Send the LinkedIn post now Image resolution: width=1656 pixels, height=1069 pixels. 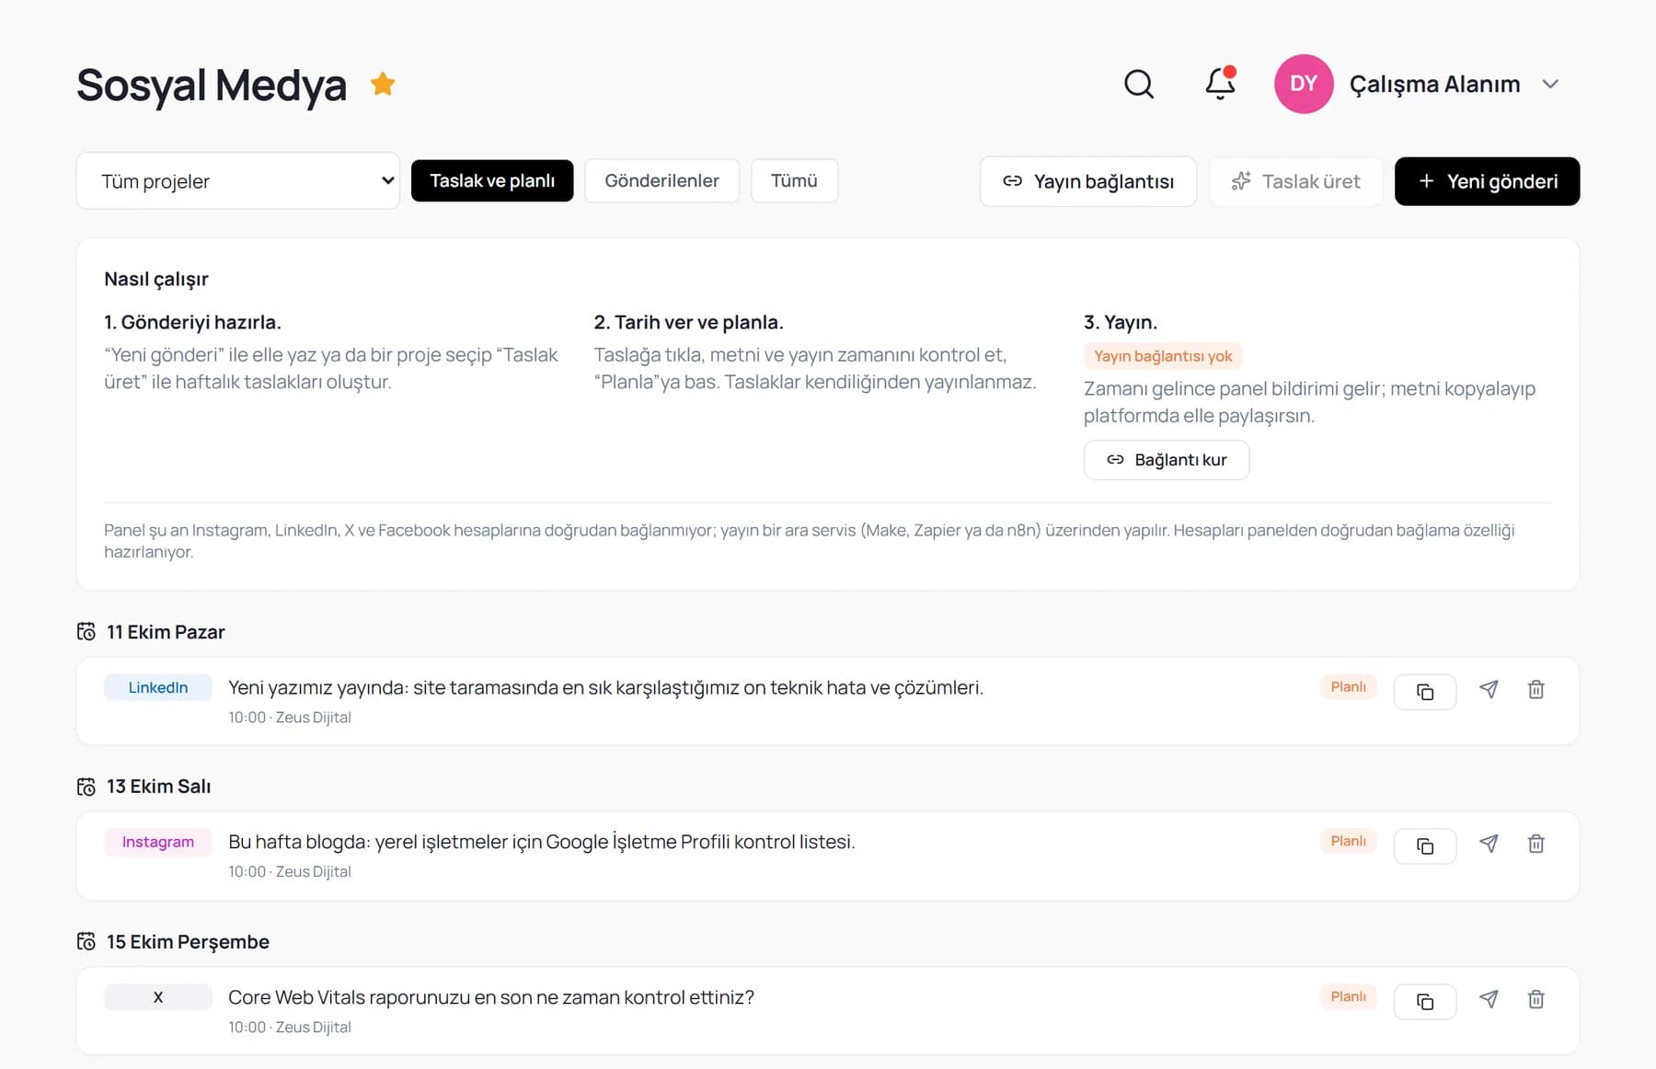point(1489,690)
